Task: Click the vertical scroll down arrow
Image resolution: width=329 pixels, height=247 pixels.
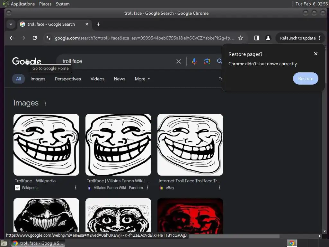Action: coord(325,231)
